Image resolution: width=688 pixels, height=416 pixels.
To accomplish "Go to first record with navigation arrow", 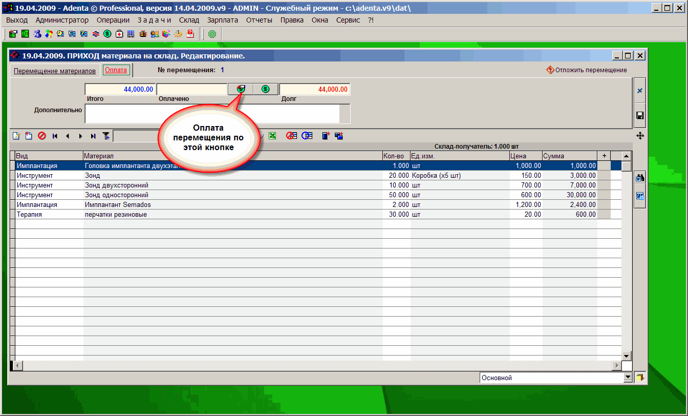I will tap(55, 136).
